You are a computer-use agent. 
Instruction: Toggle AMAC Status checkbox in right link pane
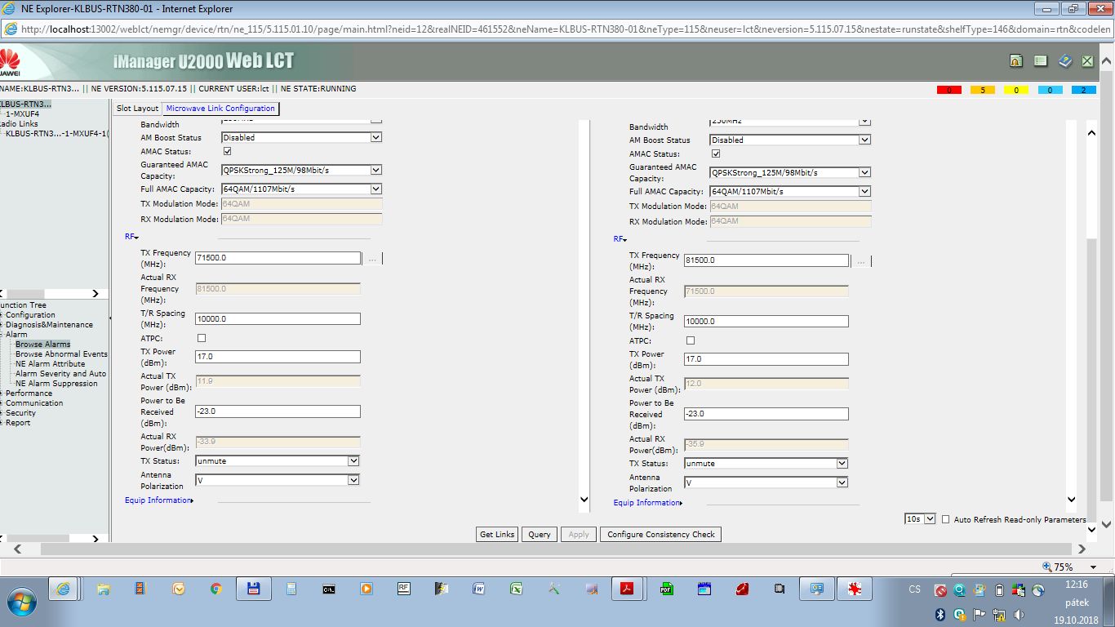coord(716,153)
